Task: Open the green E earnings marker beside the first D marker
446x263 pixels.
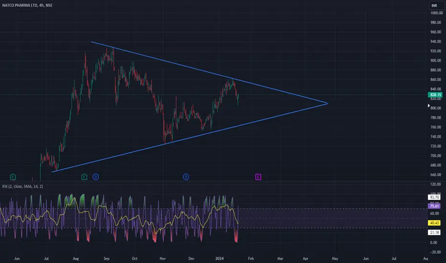Action: coord(84,177)
